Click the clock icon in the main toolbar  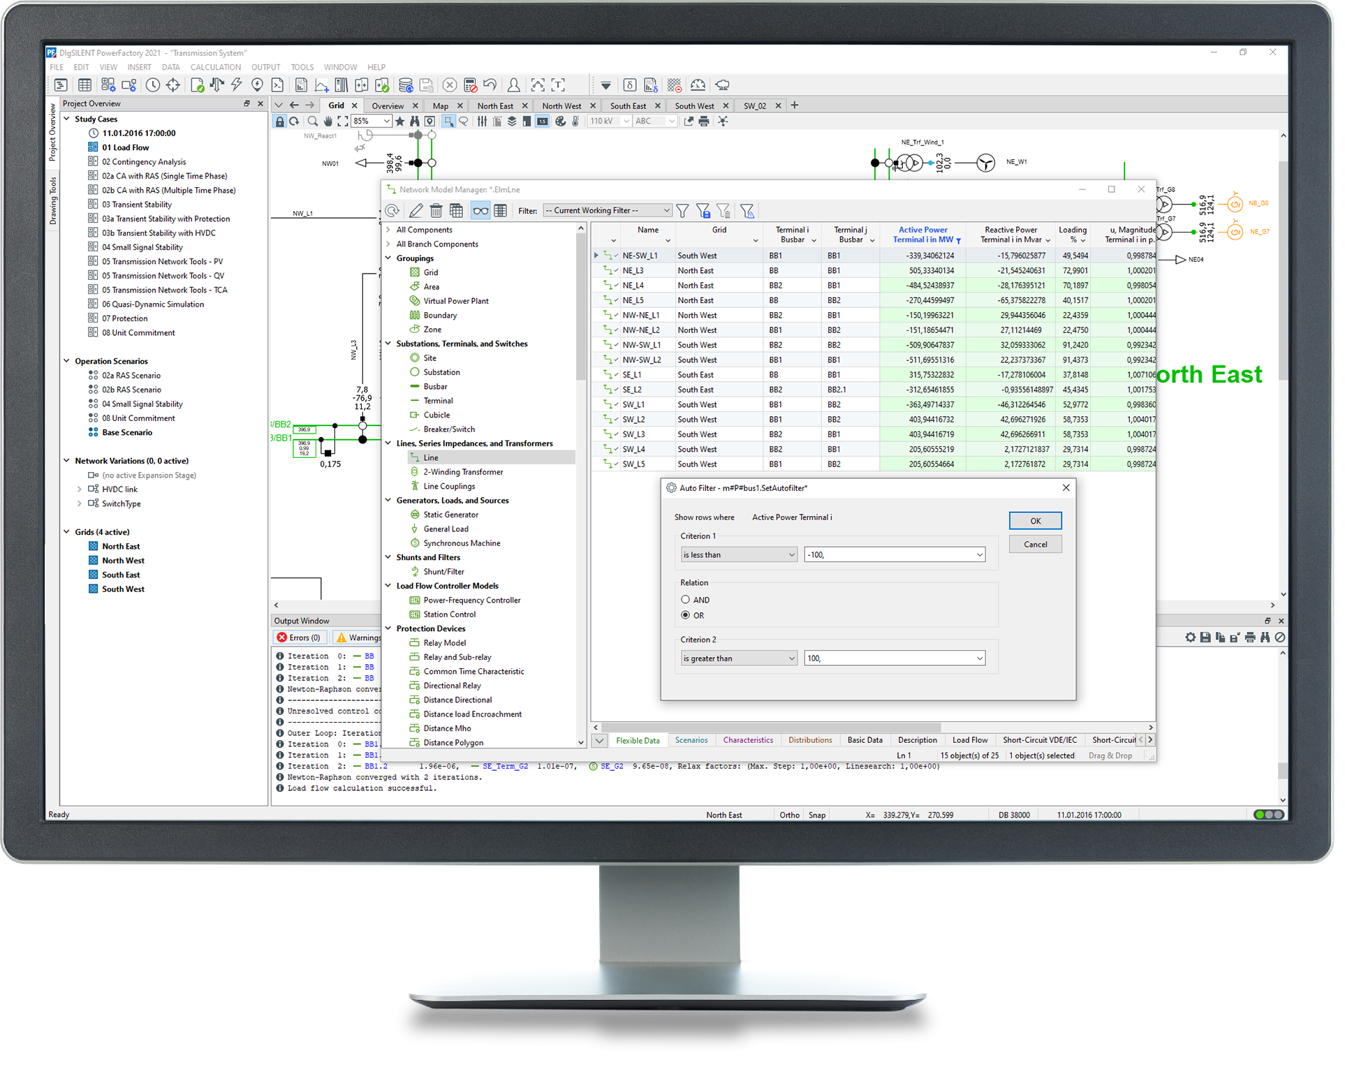click(152, 85)
